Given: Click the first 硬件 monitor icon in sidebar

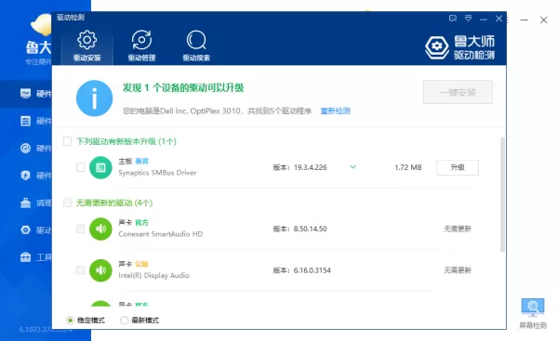Looking at the screenshot, I should coord(25,94).
